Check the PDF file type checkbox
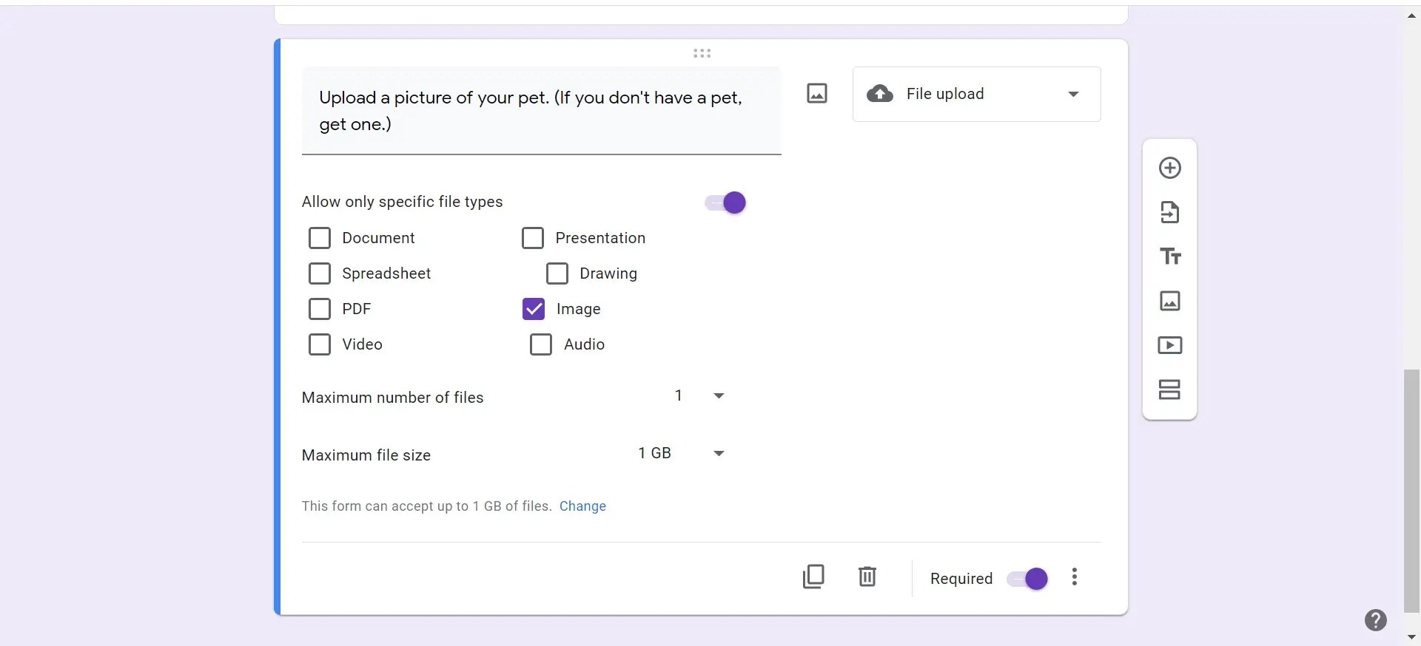The width and height of the screenshot is (1421, 646). pyautogui.click(x=320, y=309)
